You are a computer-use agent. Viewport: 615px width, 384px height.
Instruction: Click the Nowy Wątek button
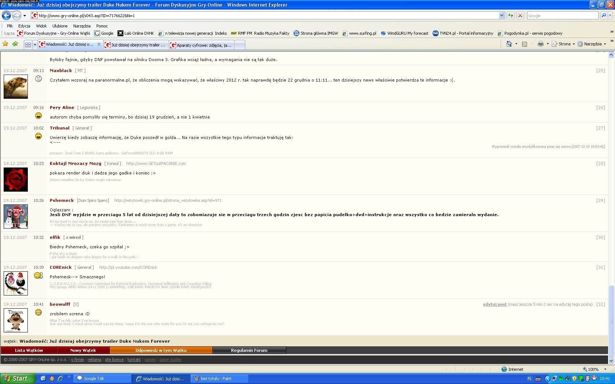tap(83, 350)
